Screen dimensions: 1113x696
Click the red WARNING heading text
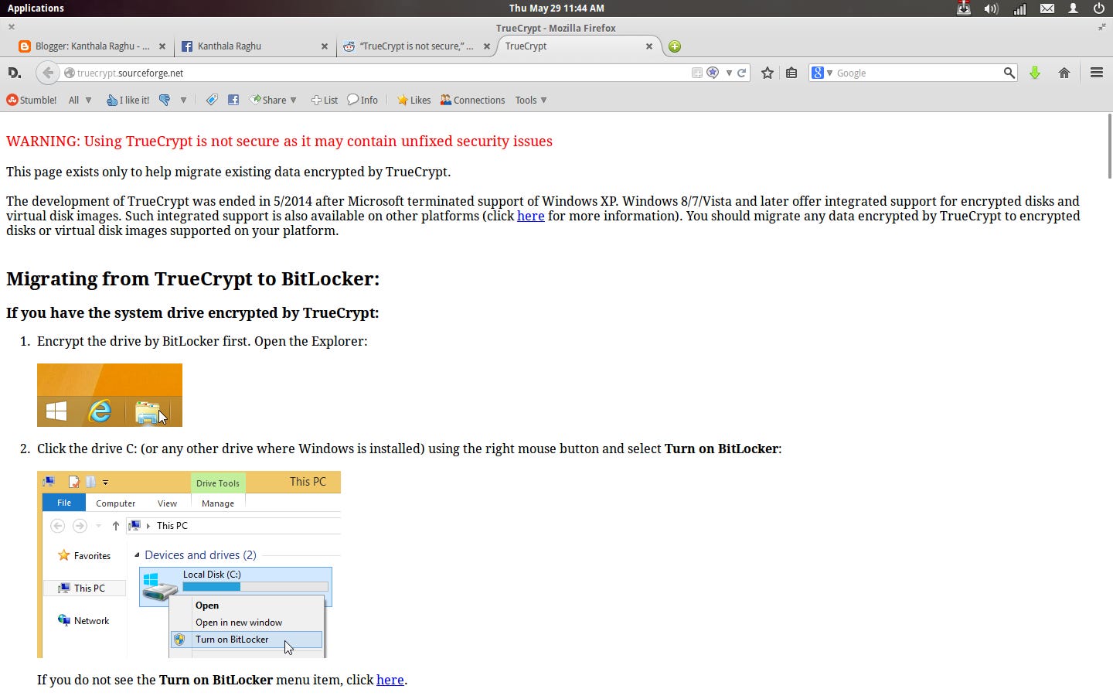(279, 142)
